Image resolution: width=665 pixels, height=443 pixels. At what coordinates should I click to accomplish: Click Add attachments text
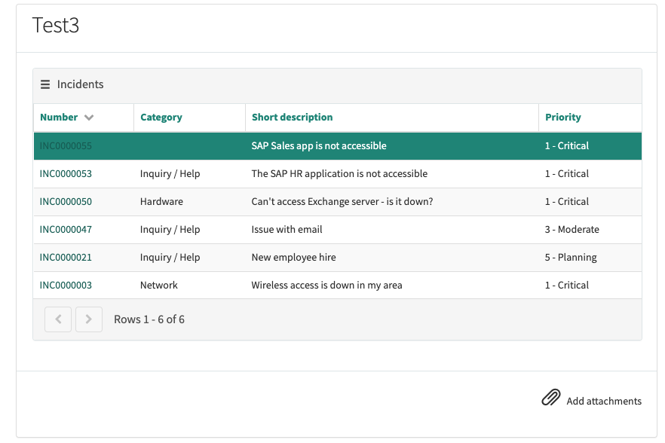pos(604,401)
